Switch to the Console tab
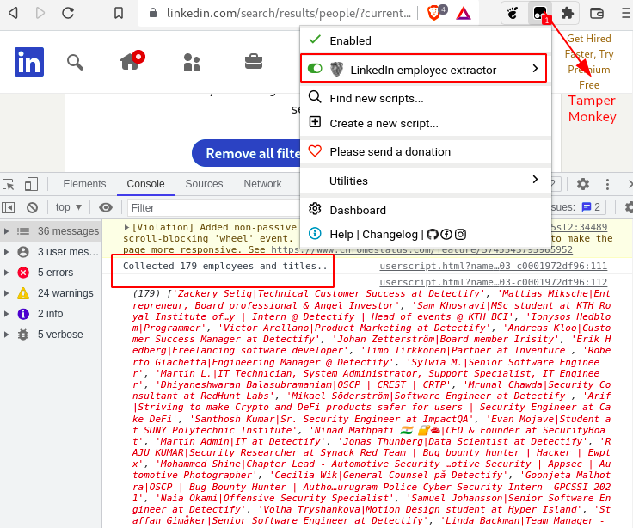 tap(145, 184)
